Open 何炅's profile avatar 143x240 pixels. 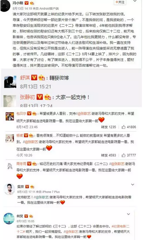[9, 219]
